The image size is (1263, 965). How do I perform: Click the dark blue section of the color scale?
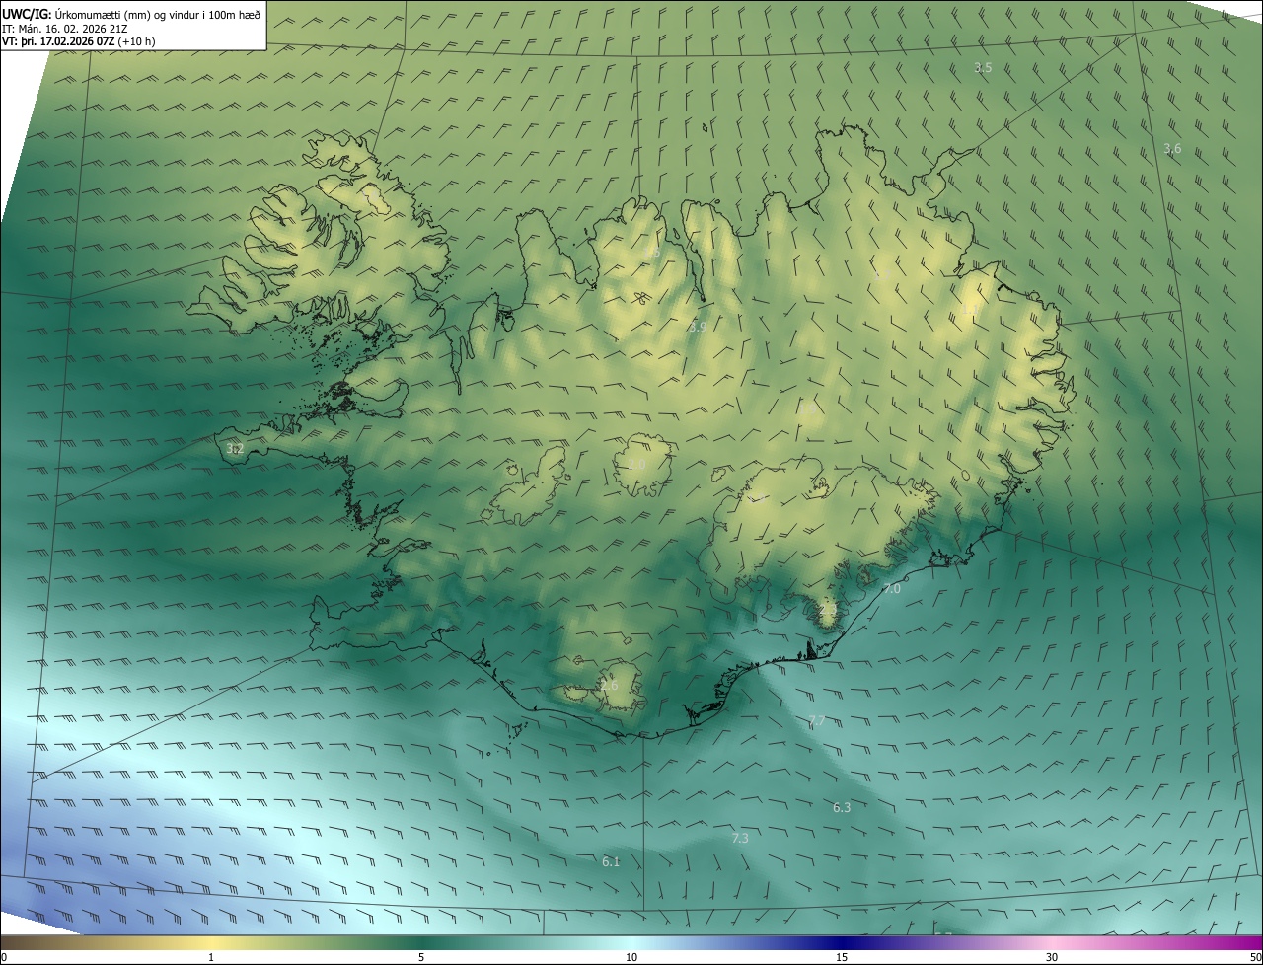coord(842,943)
